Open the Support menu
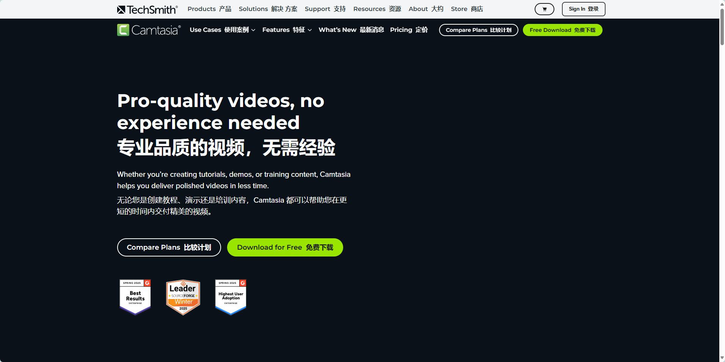This screenshot has height=362, width=725. [325, 9]
